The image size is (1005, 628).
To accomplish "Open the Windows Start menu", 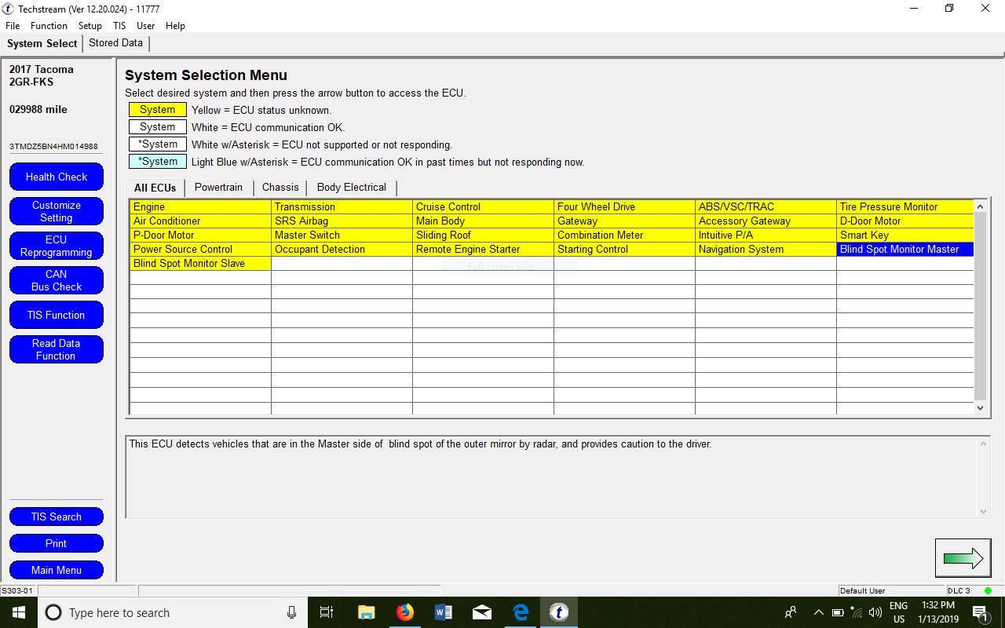I will (18, 612).
